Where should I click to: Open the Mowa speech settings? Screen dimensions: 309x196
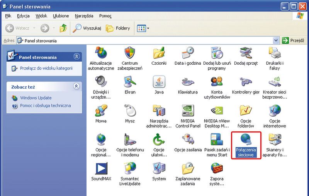101,114
